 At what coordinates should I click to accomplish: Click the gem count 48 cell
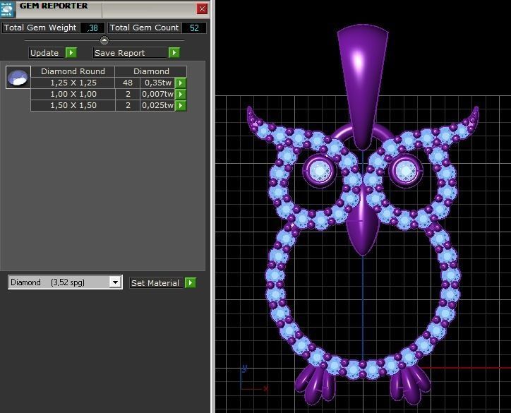tap(128, 83)
